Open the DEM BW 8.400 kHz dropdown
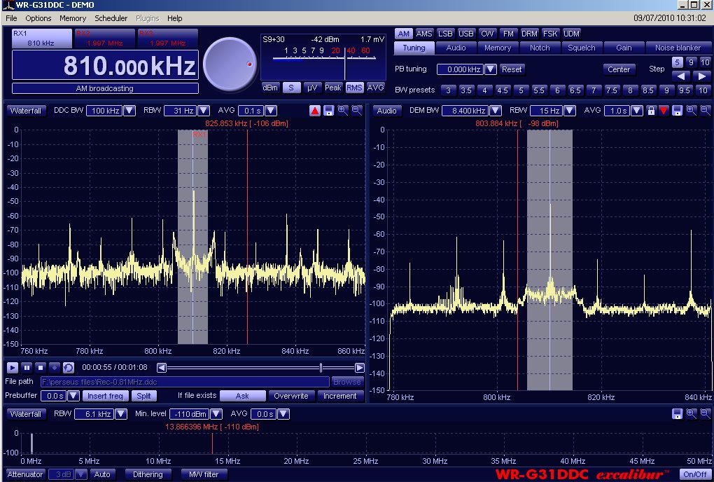Image resolution: width=714 pixels, height=482 pixels. (496, 110)
